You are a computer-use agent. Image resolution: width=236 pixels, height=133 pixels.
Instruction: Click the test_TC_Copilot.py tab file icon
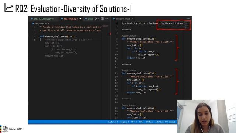(32, 19)
